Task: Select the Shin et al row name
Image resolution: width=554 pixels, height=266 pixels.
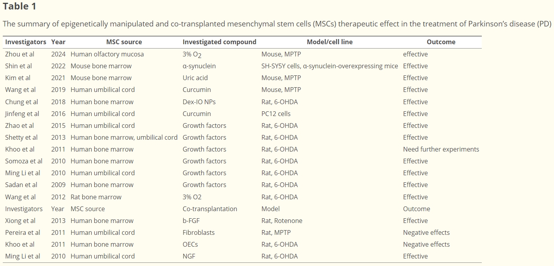Action: 19,66
